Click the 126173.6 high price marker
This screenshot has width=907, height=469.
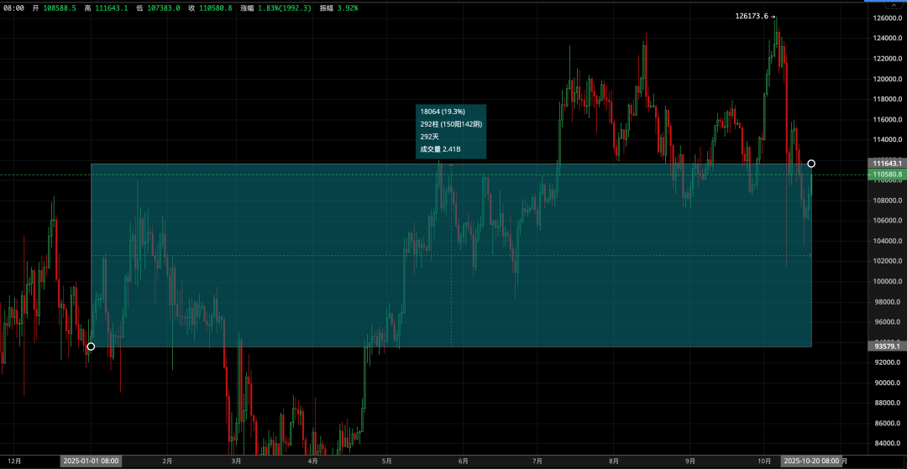coord(755,16)
